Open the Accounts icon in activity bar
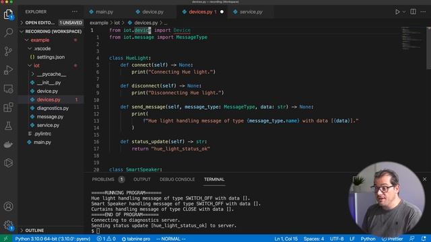This screenshot has height=242, width=431. [x=8, y=206]
